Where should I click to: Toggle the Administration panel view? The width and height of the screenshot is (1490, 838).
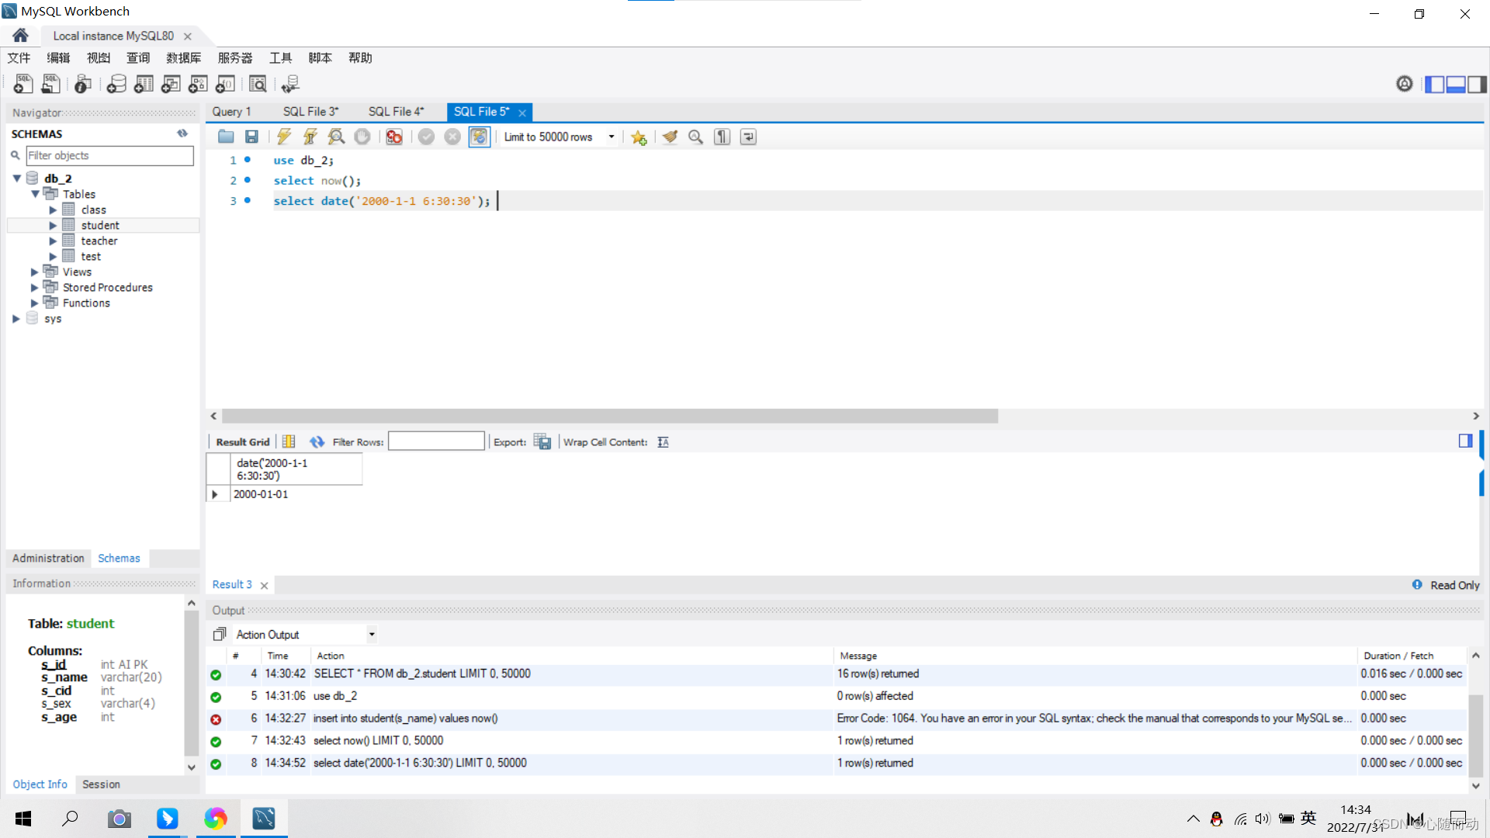point(48,558)
